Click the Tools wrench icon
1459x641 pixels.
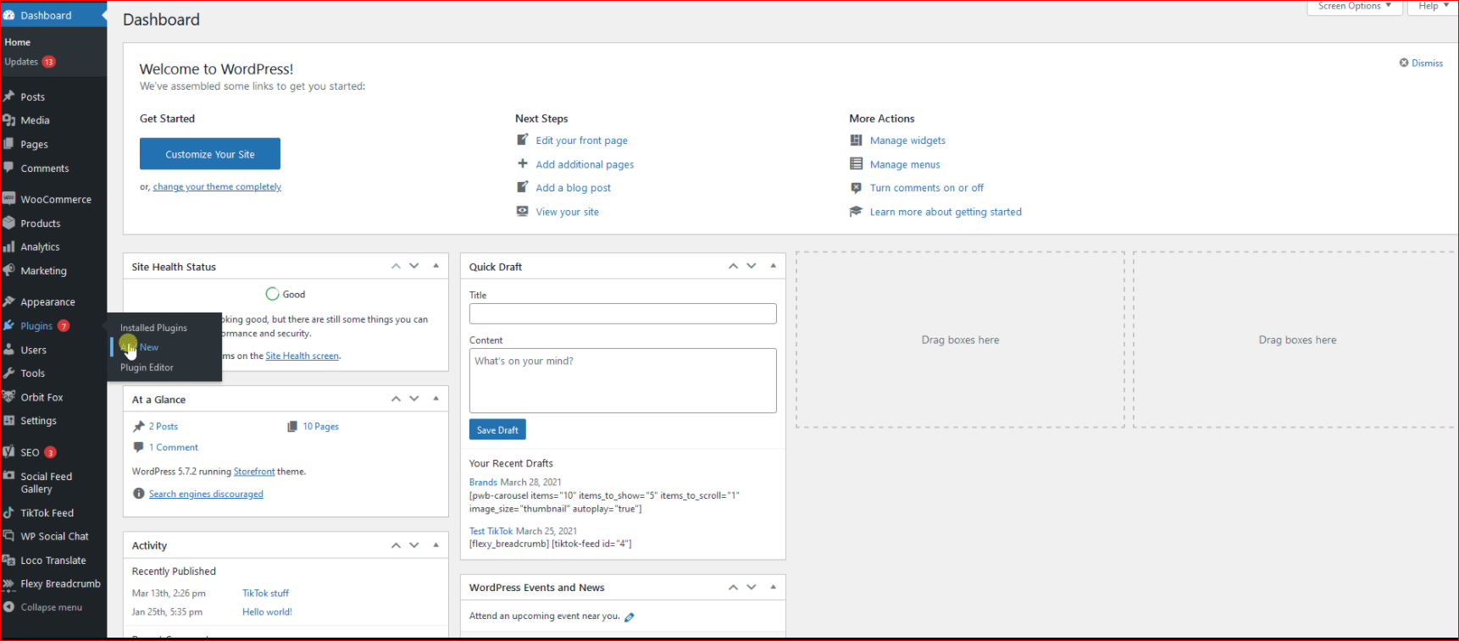[x=9, y=373]
